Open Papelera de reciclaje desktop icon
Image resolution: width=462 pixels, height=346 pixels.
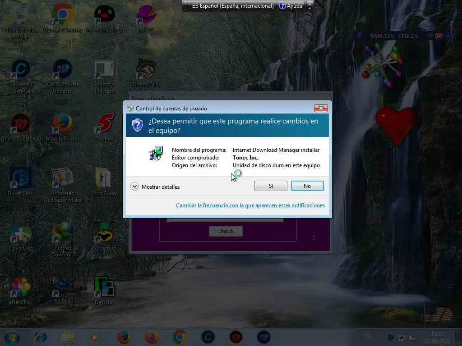(20, 22)
